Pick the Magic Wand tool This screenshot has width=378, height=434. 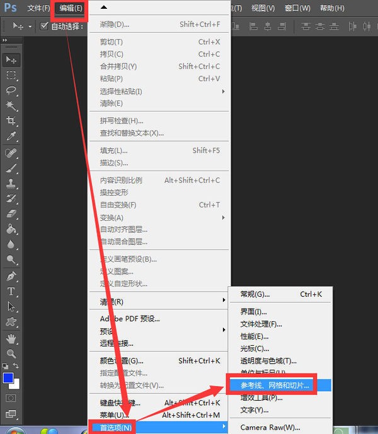[x=11, y=106]
